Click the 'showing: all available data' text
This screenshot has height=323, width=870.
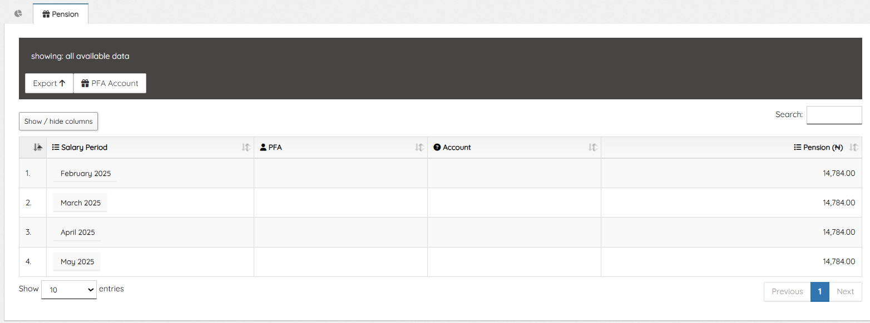(x=80, y=56)
